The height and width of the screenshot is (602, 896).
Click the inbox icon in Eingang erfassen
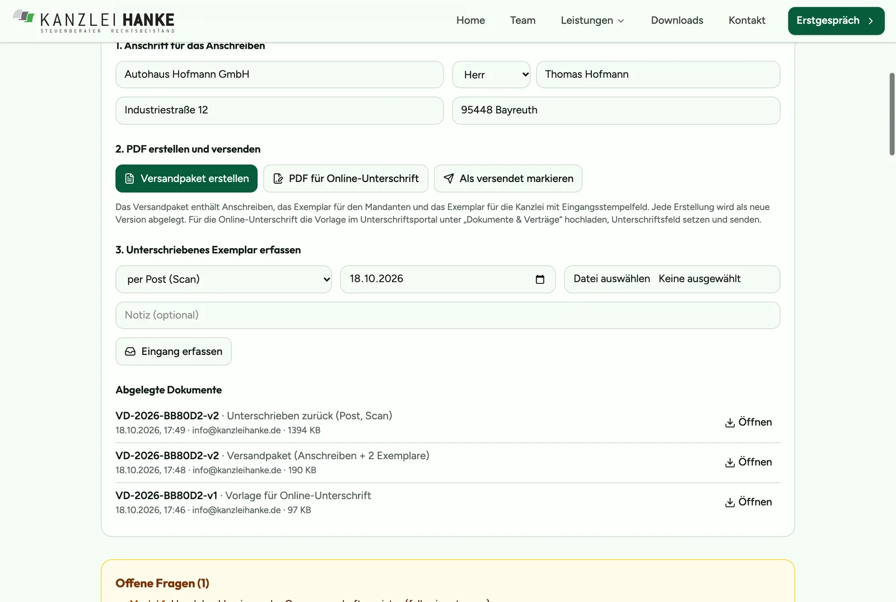(x=130, y=352)
